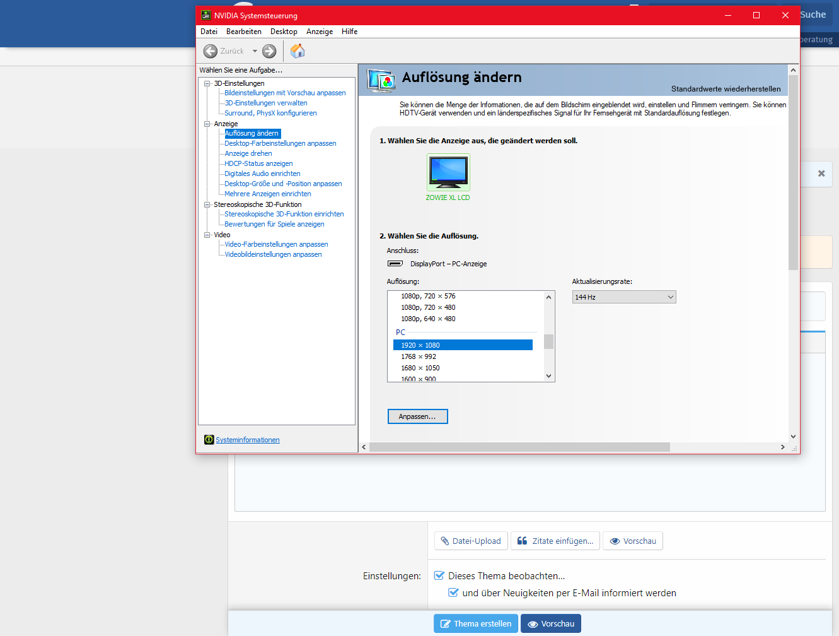Click the Auflösung ändern header icon
This screenshot has width=839, height=636.
[x=381, y=81]
